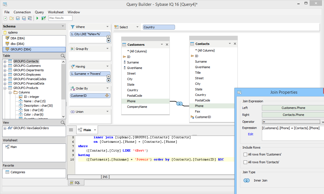324x194 pixels.
Task: Select the Categories favorite item
Action: (18, 172)
